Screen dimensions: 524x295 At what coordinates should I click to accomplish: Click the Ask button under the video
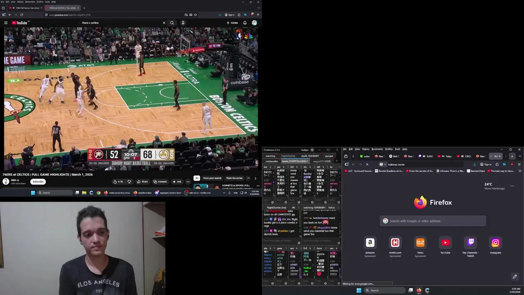pos(177,182)
